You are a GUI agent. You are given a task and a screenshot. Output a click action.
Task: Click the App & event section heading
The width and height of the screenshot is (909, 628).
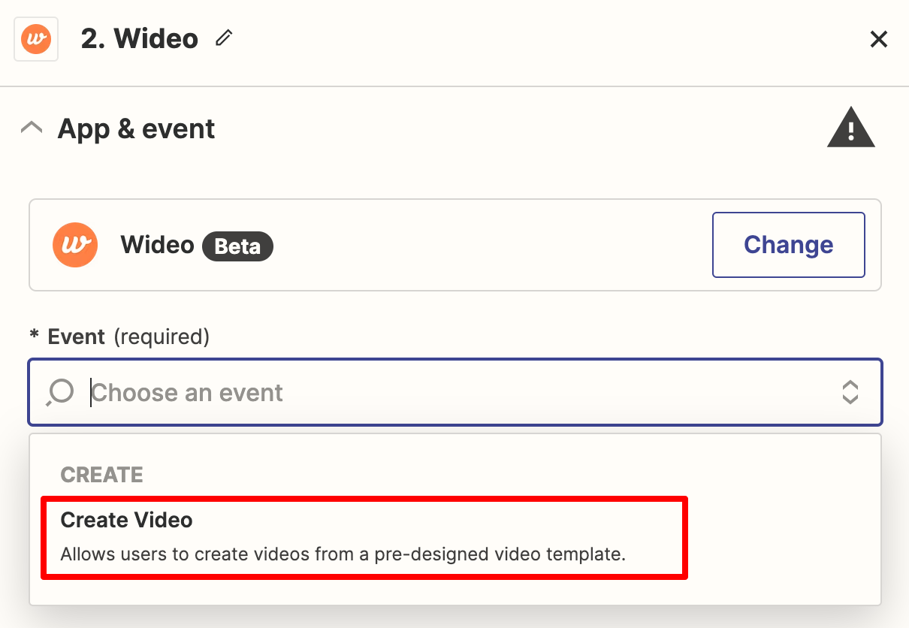[x=136, y=129]
